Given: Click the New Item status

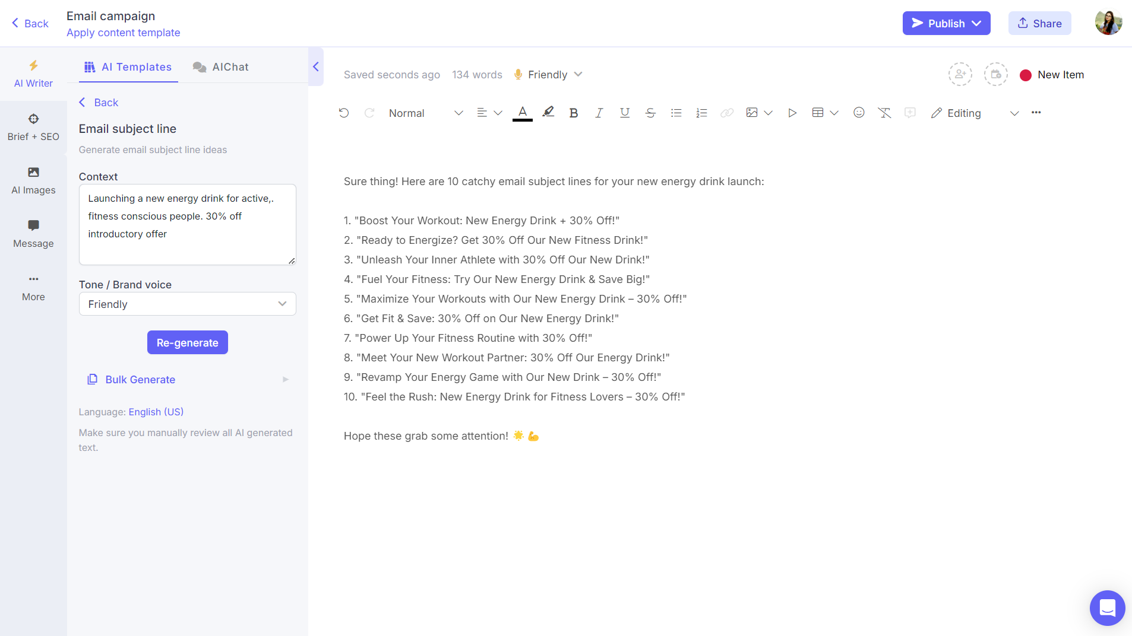Looking at the screenshot, I should [x=1052, y=75].
